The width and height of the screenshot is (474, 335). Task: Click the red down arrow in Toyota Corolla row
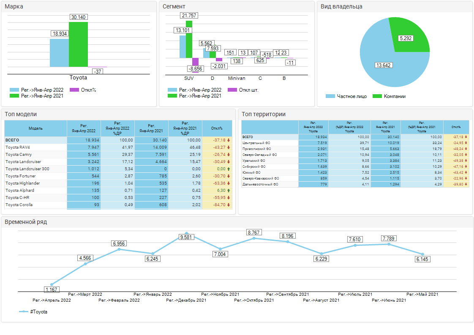pyautogui.click(x=229, y=205)
